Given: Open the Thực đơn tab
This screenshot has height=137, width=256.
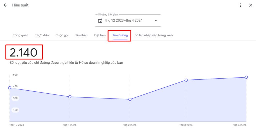Looking at the screenshot, I should (x=42, y=35).
